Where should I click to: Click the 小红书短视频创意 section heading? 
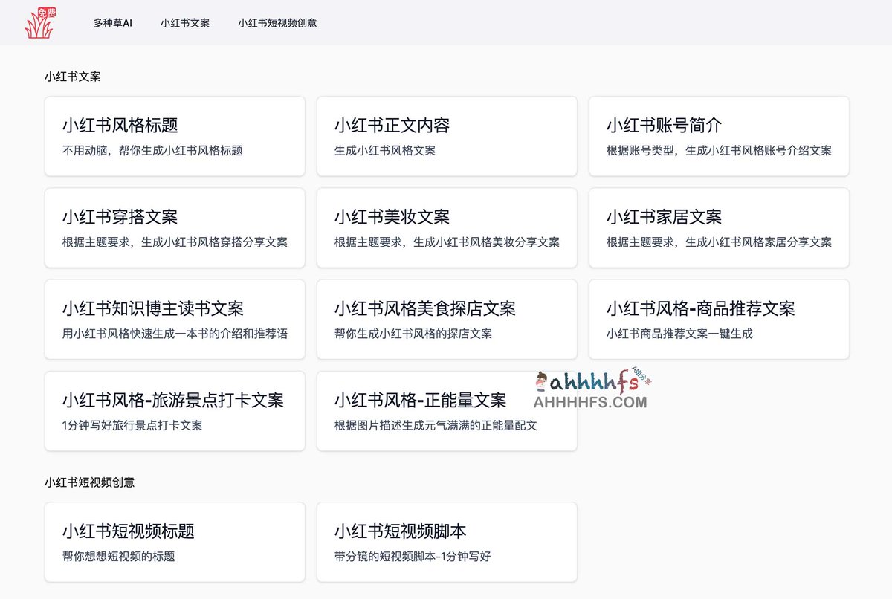tap(89, 482)
